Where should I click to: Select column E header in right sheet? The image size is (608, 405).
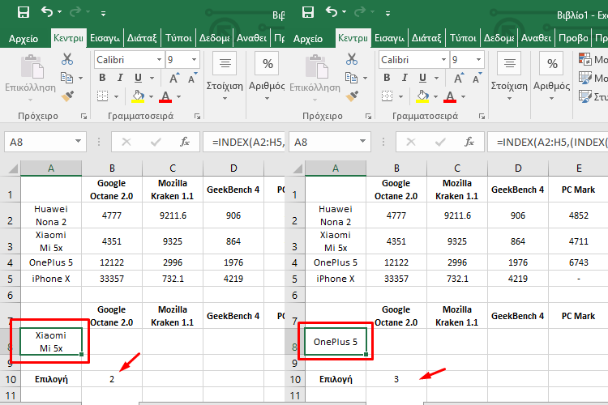(579, 168)
